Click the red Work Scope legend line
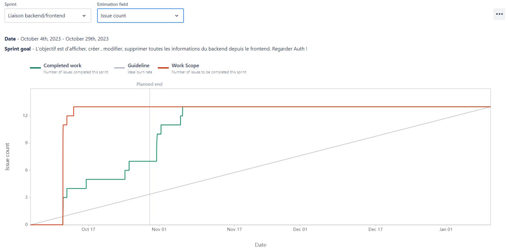The width and height of the screenshot is (508, 248). [x=163, y=68]
